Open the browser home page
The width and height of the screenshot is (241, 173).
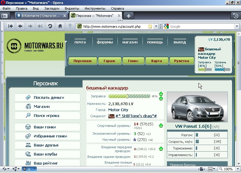(60, 26)
